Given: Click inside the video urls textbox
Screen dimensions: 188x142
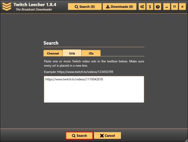Looking at the screenshot, I should [94, 89].
